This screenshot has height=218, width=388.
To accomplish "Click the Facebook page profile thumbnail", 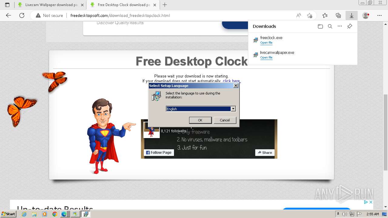I will tap(152, 130).
